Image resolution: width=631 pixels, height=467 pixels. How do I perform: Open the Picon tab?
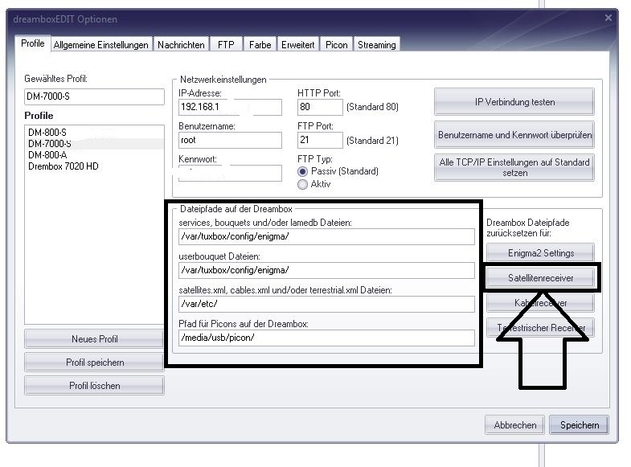coord(336,45)
